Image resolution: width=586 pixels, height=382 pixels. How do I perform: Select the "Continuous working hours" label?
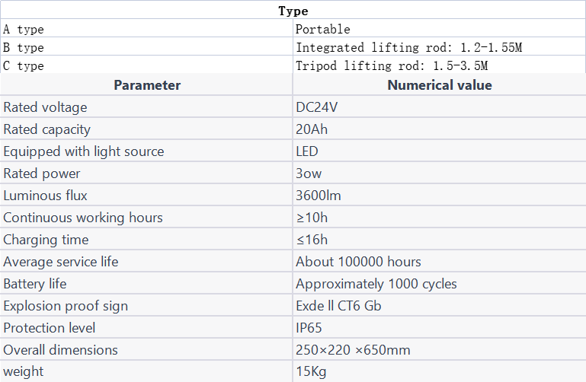point(83,218)
